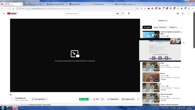Open the Файл menu in the menu bar
Screen dimensions: 195x110
click(2, 1)
